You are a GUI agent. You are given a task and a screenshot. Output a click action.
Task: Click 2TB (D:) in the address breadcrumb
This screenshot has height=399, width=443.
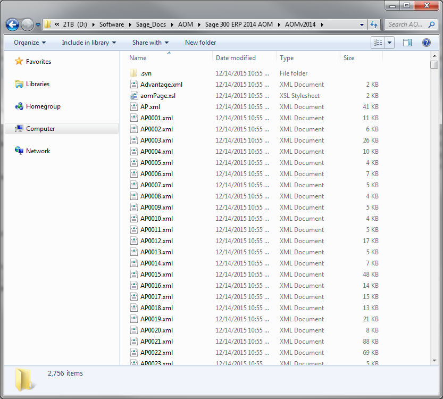(x=75, y=24)
